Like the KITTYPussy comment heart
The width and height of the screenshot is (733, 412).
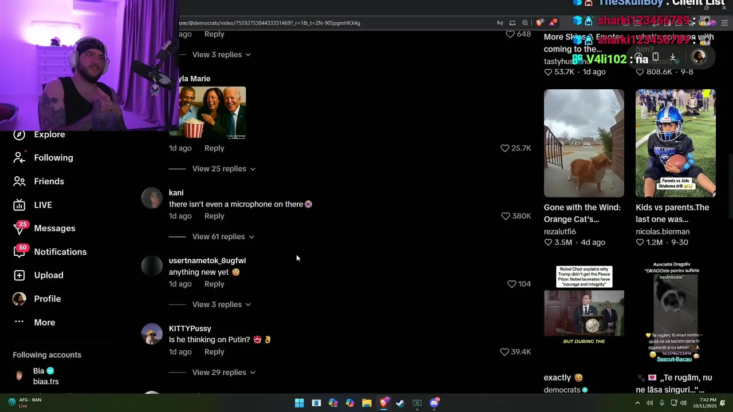coord(505,352)
